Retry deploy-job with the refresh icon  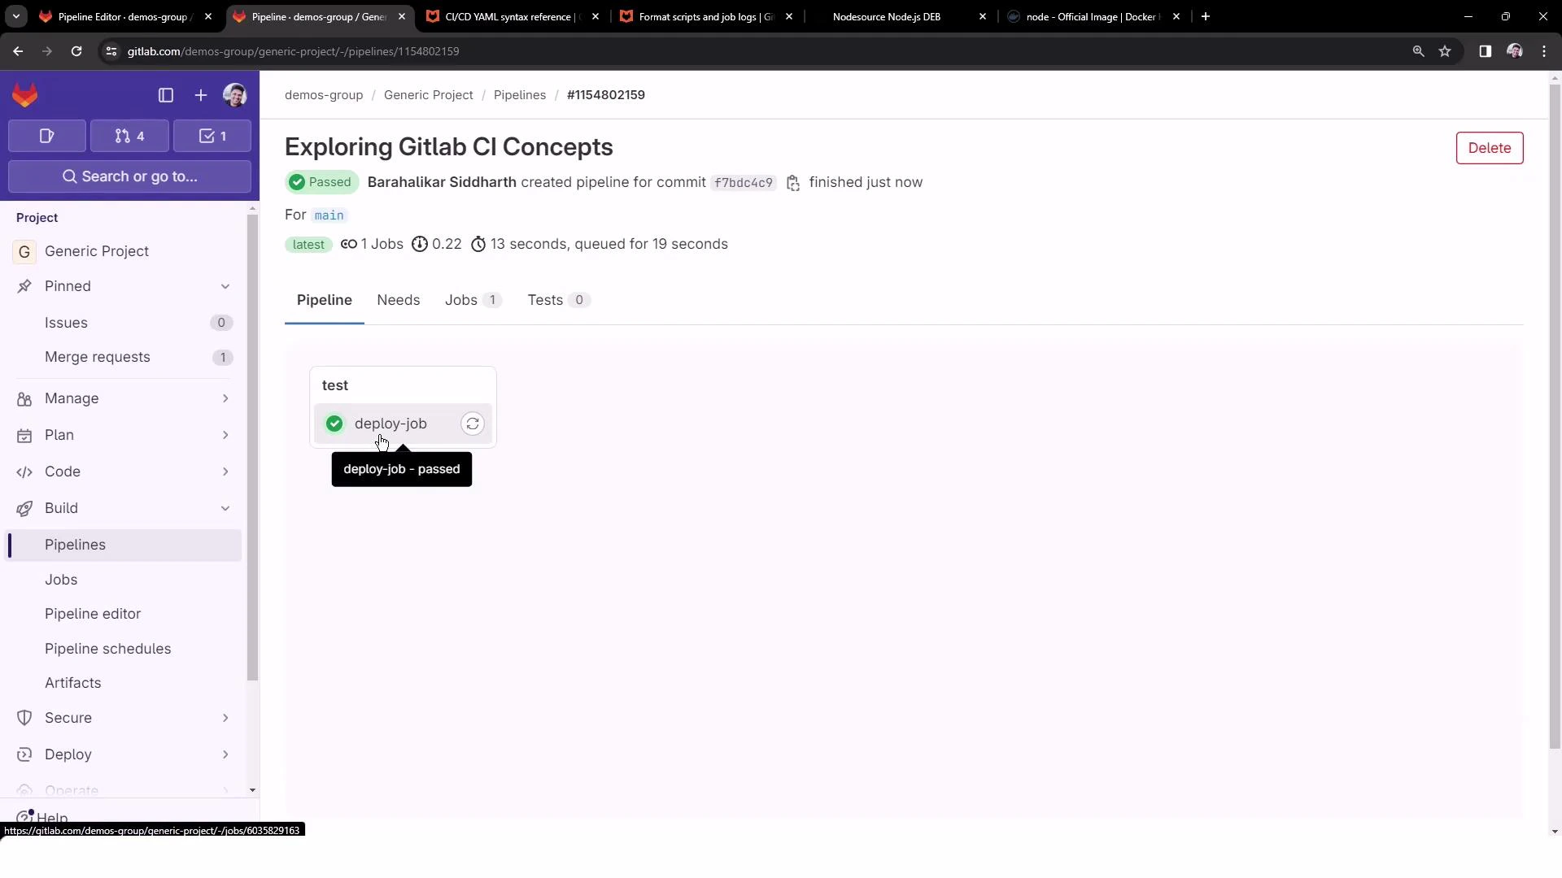click(x=473, y=424)
